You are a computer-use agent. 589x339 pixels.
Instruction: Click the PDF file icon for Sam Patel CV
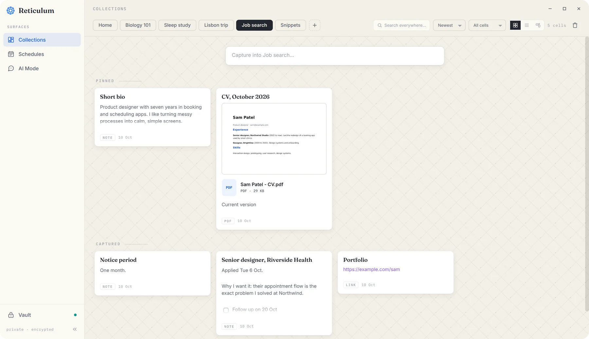(x=229, y=187)
